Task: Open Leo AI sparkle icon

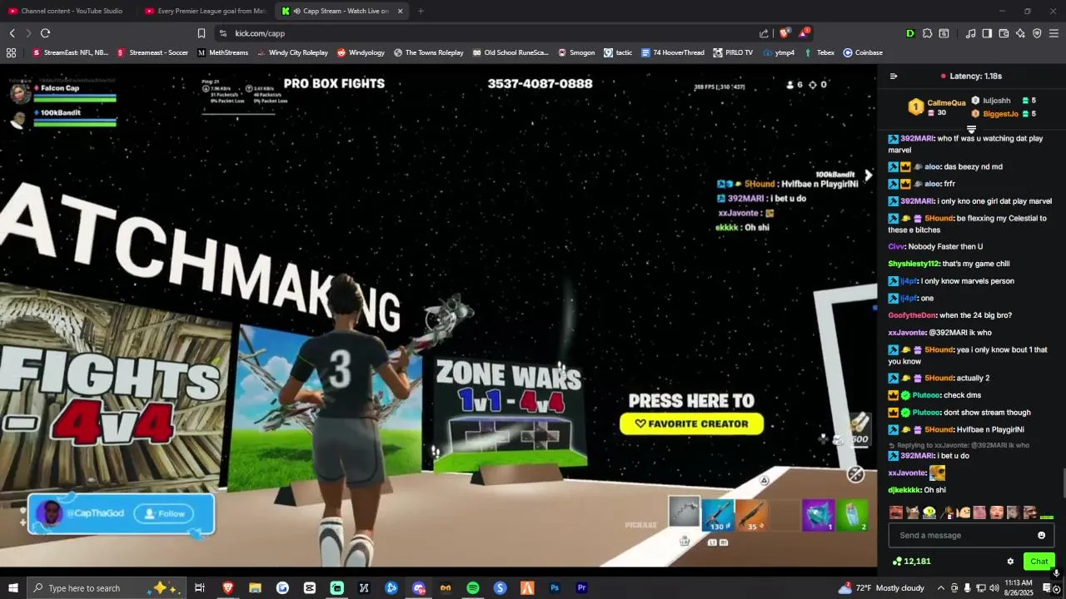Action: click(x=1020, y=33)
